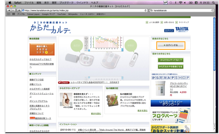Click the green からだカルテの会員になる button
The image size is (219, 134).
170,67
